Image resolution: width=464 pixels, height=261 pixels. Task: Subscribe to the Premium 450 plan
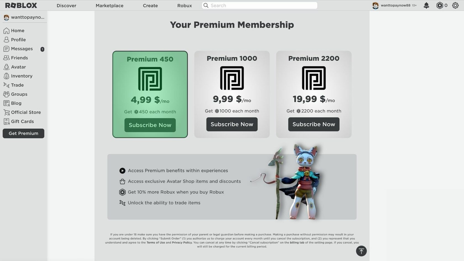tap(150, 125)
